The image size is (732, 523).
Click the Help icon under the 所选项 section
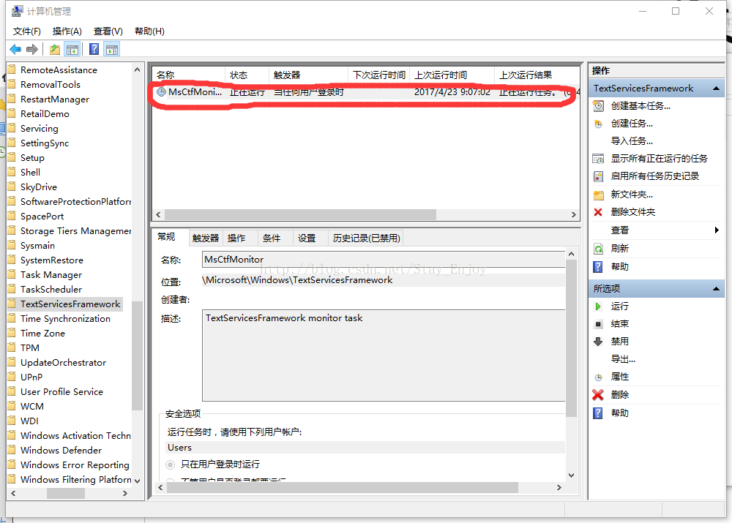598,413
